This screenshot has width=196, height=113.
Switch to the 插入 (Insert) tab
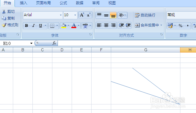tap(24, 3)
